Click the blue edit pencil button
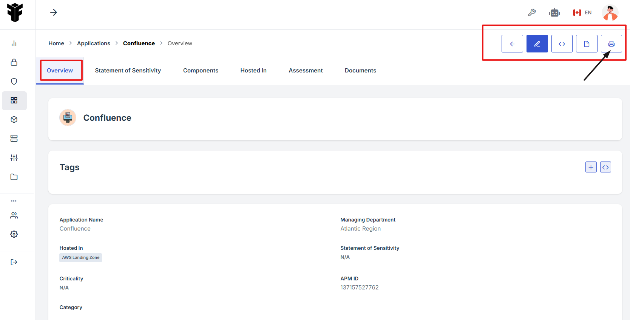The width and height of the screenshot is (630, 320). (x=537, y=44)
